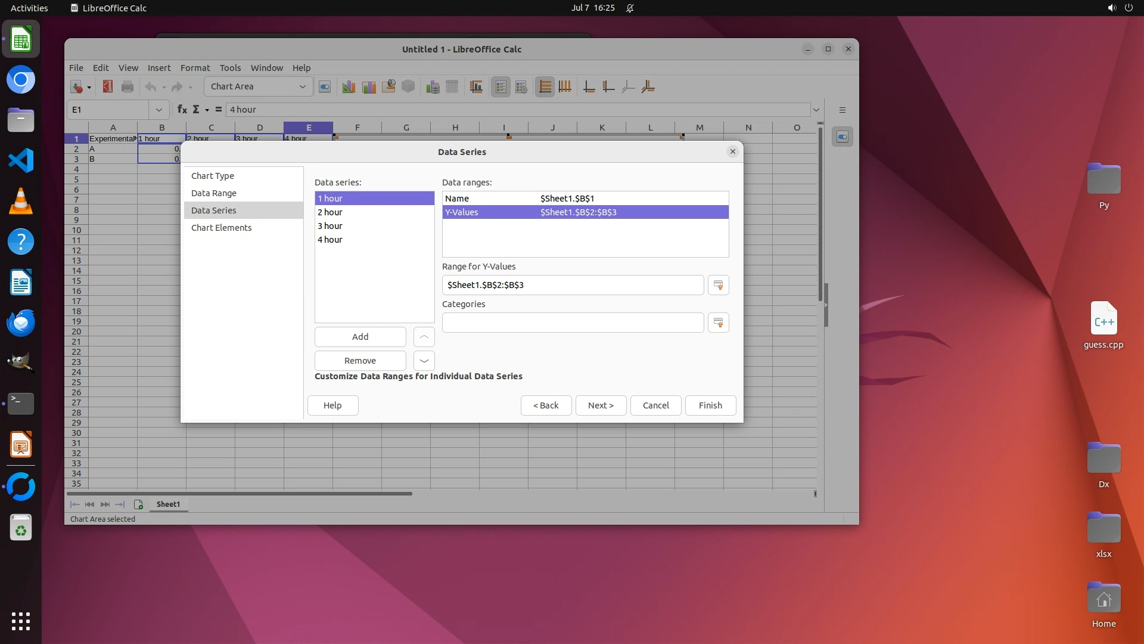The height and width of the screenshot is (644, 1144).
Task: Click the Chart Type toolbar icon
Action: point(349,87)
